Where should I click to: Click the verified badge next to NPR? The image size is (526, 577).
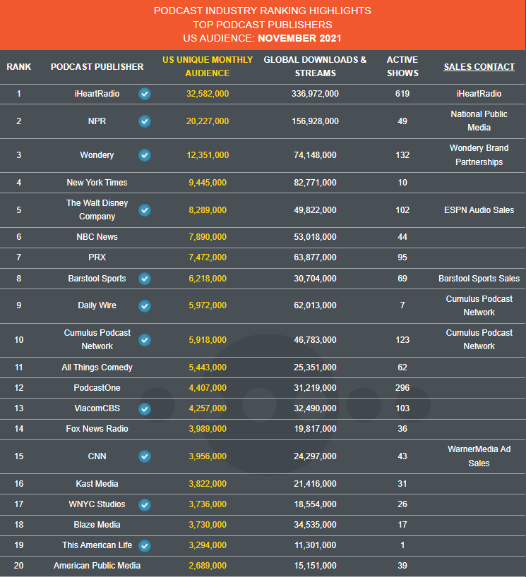(x=145, y=121)
